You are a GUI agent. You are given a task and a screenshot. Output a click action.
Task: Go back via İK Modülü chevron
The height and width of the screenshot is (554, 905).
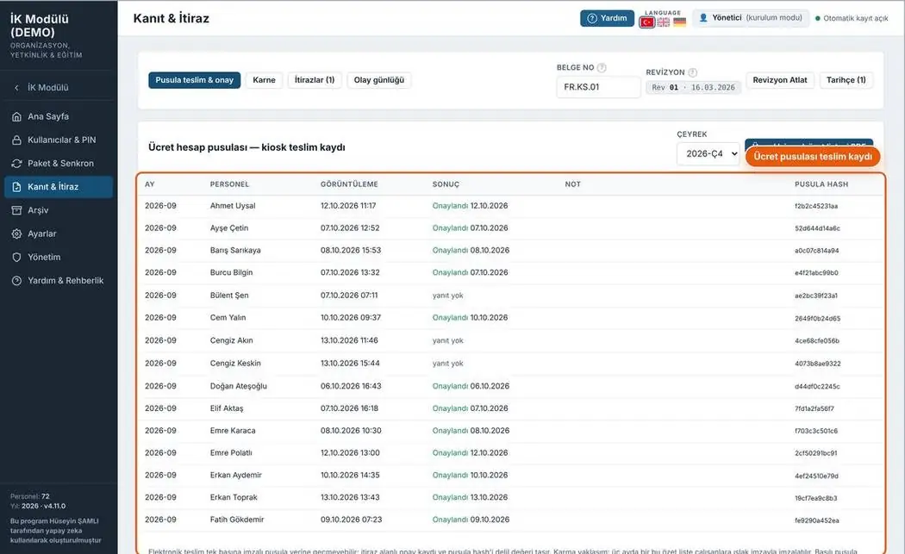pos(16,88)
